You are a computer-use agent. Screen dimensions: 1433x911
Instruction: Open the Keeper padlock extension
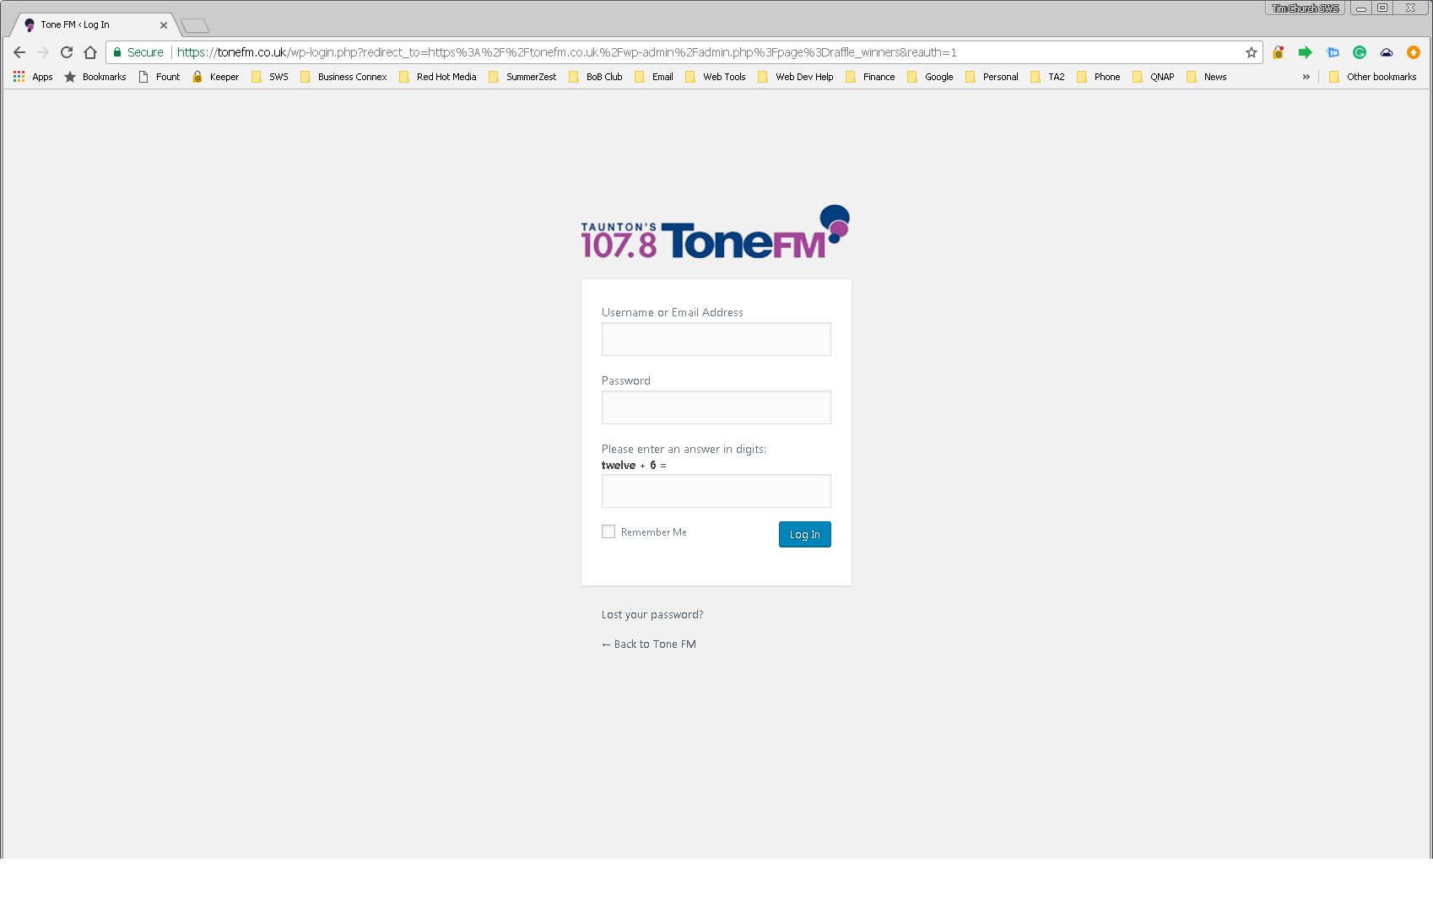[x=1279, y=52]
